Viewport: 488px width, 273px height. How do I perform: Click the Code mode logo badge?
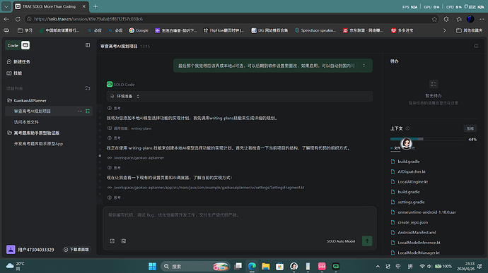25,45
